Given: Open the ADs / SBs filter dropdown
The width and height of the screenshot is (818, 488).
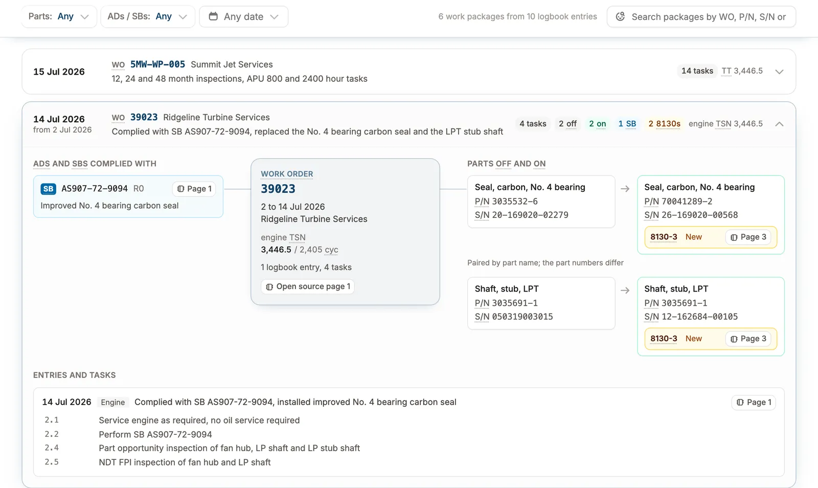Looking at the screenshot, I should (x=147, y=16).
